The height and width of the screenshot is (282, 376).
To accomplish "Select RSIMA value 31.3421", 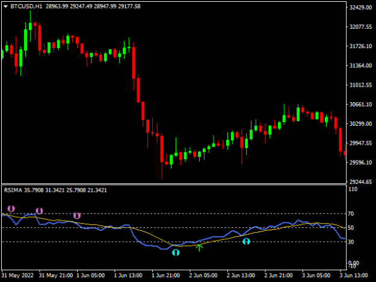I will point(55,190).
